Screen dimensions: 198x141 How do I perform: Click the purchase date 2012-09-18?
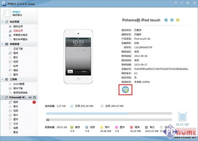pos(141,56)
